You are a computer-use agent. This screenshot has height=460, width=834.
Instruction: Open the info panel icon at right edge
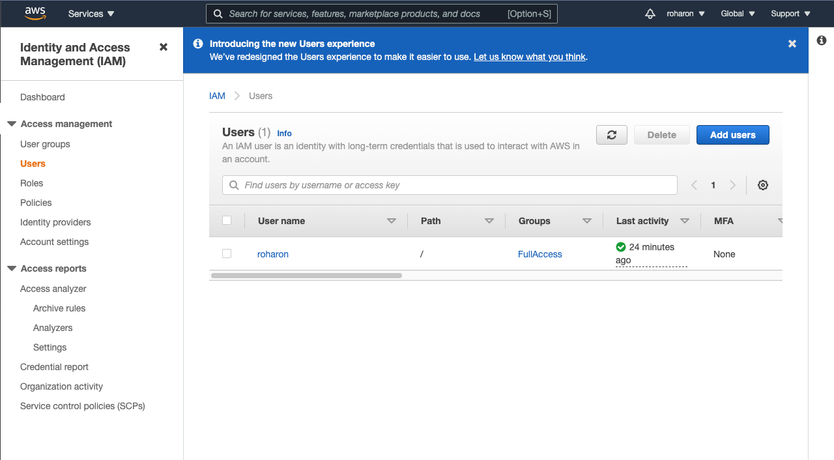[x=822, y=40]
